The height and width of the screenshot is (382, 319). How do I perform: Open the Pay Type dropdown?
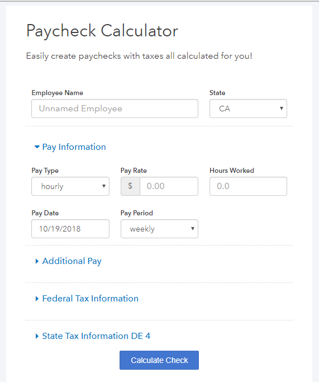pos(70,186)
